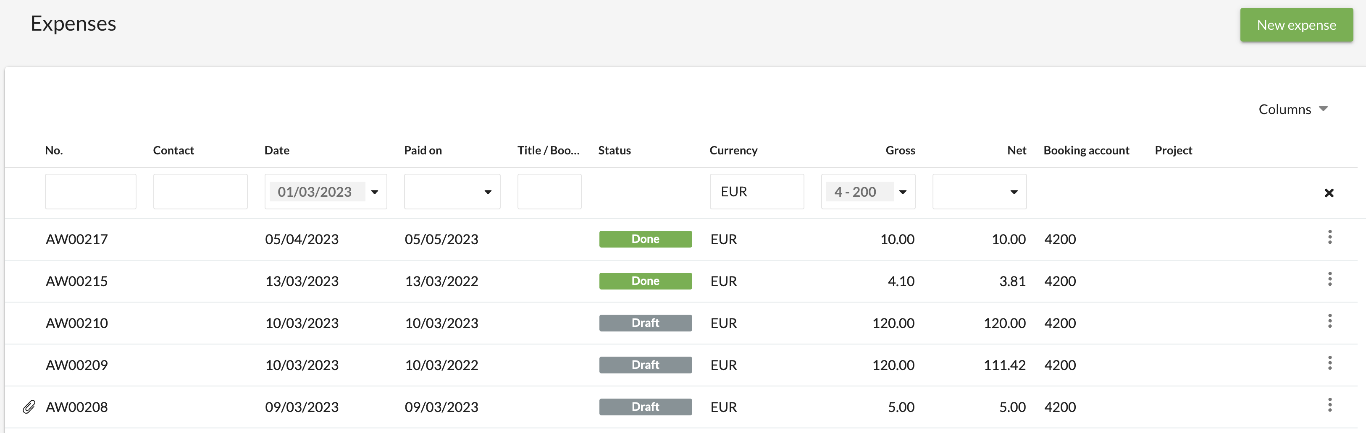Open the Date filter dropdown arrow
This screenshot has height=433, width=1366.
pos(375,192)
